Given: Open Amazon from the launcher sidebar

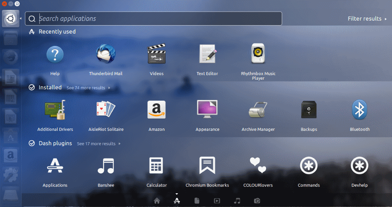Looking at the screenshot, I should [x=10, y=156].
